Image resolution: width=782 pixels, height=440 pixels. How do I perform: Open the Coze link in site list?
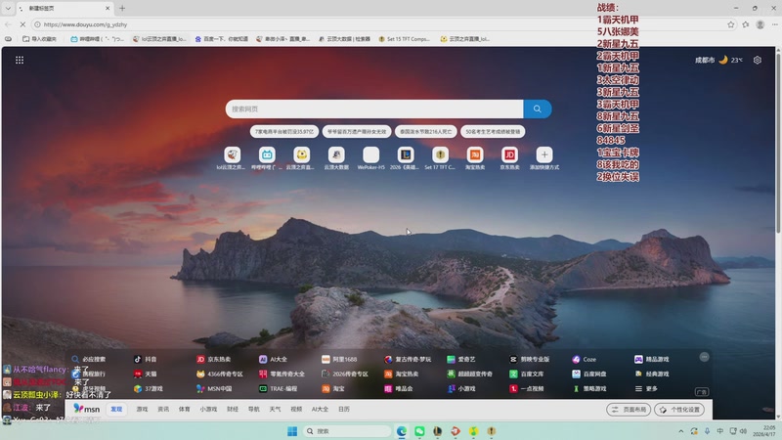[584, 359]
